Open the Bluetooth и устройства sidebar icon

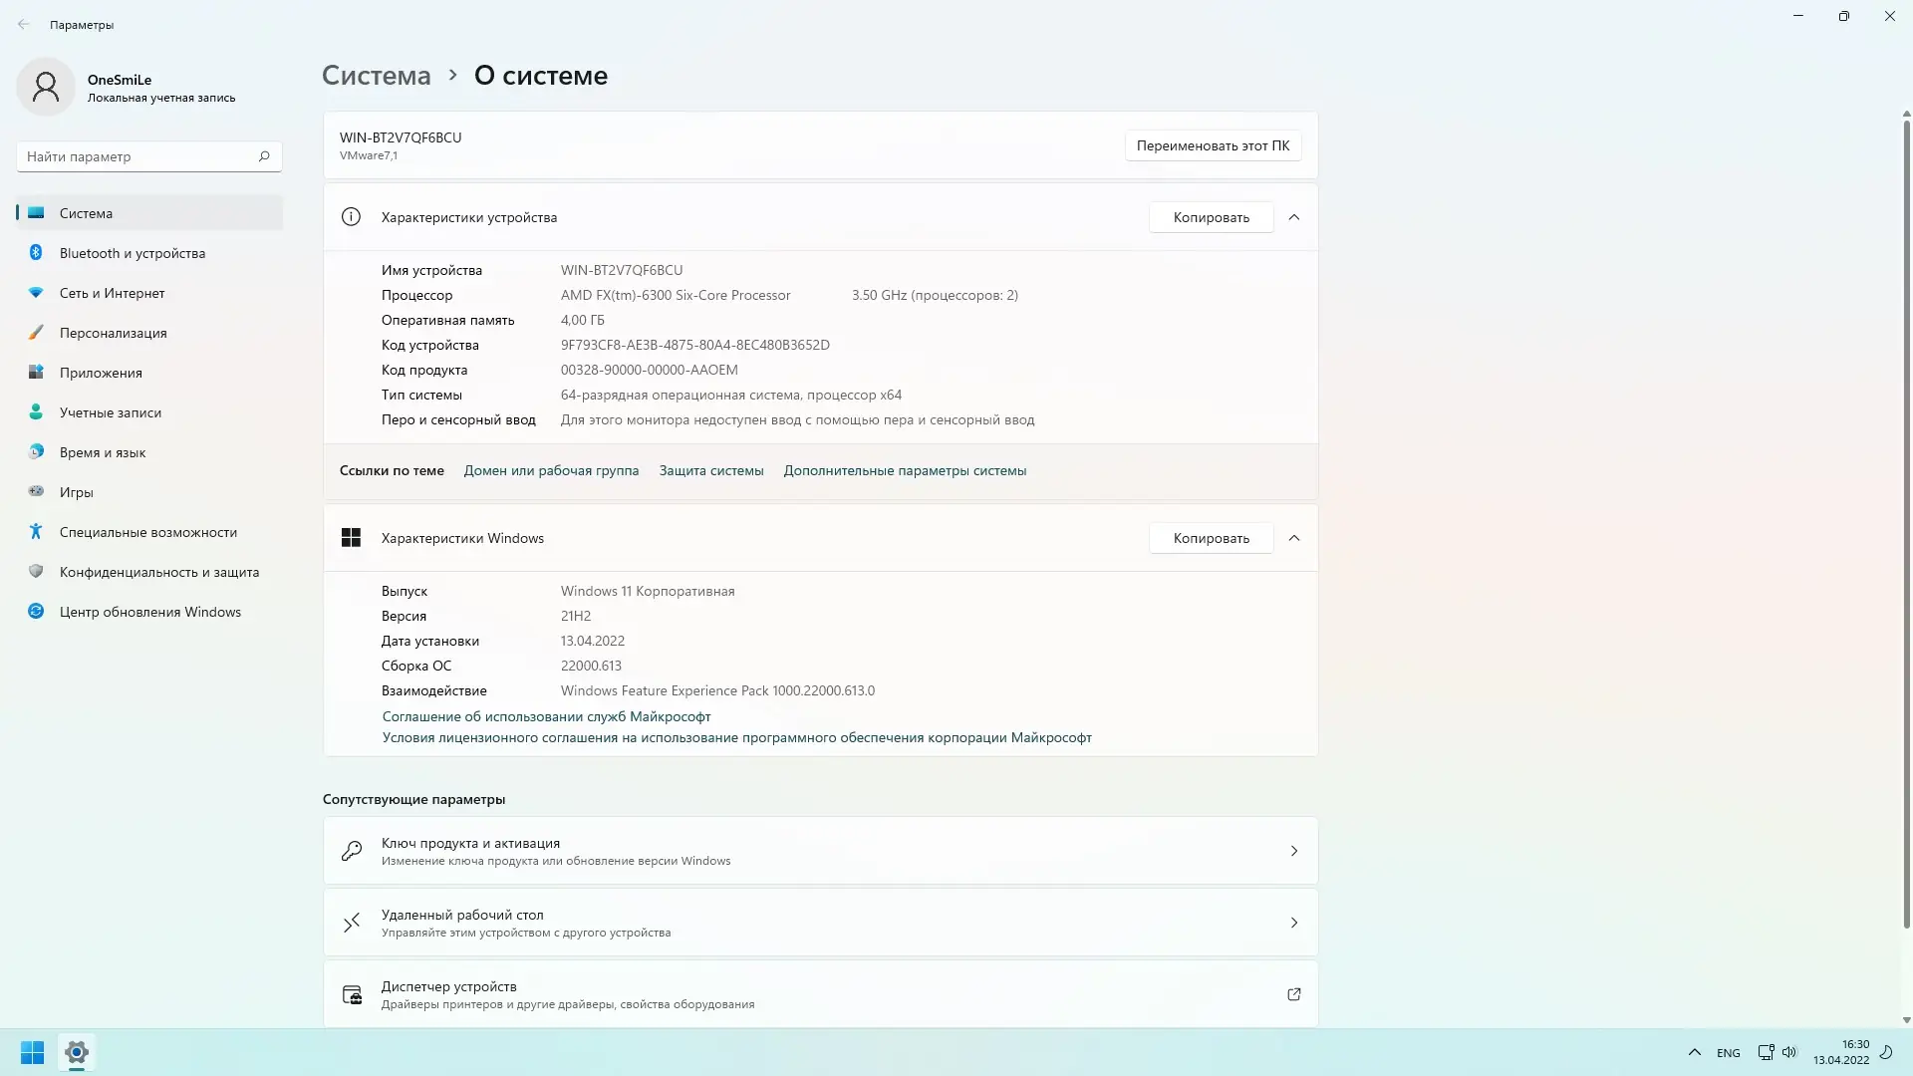click(36, 253)
